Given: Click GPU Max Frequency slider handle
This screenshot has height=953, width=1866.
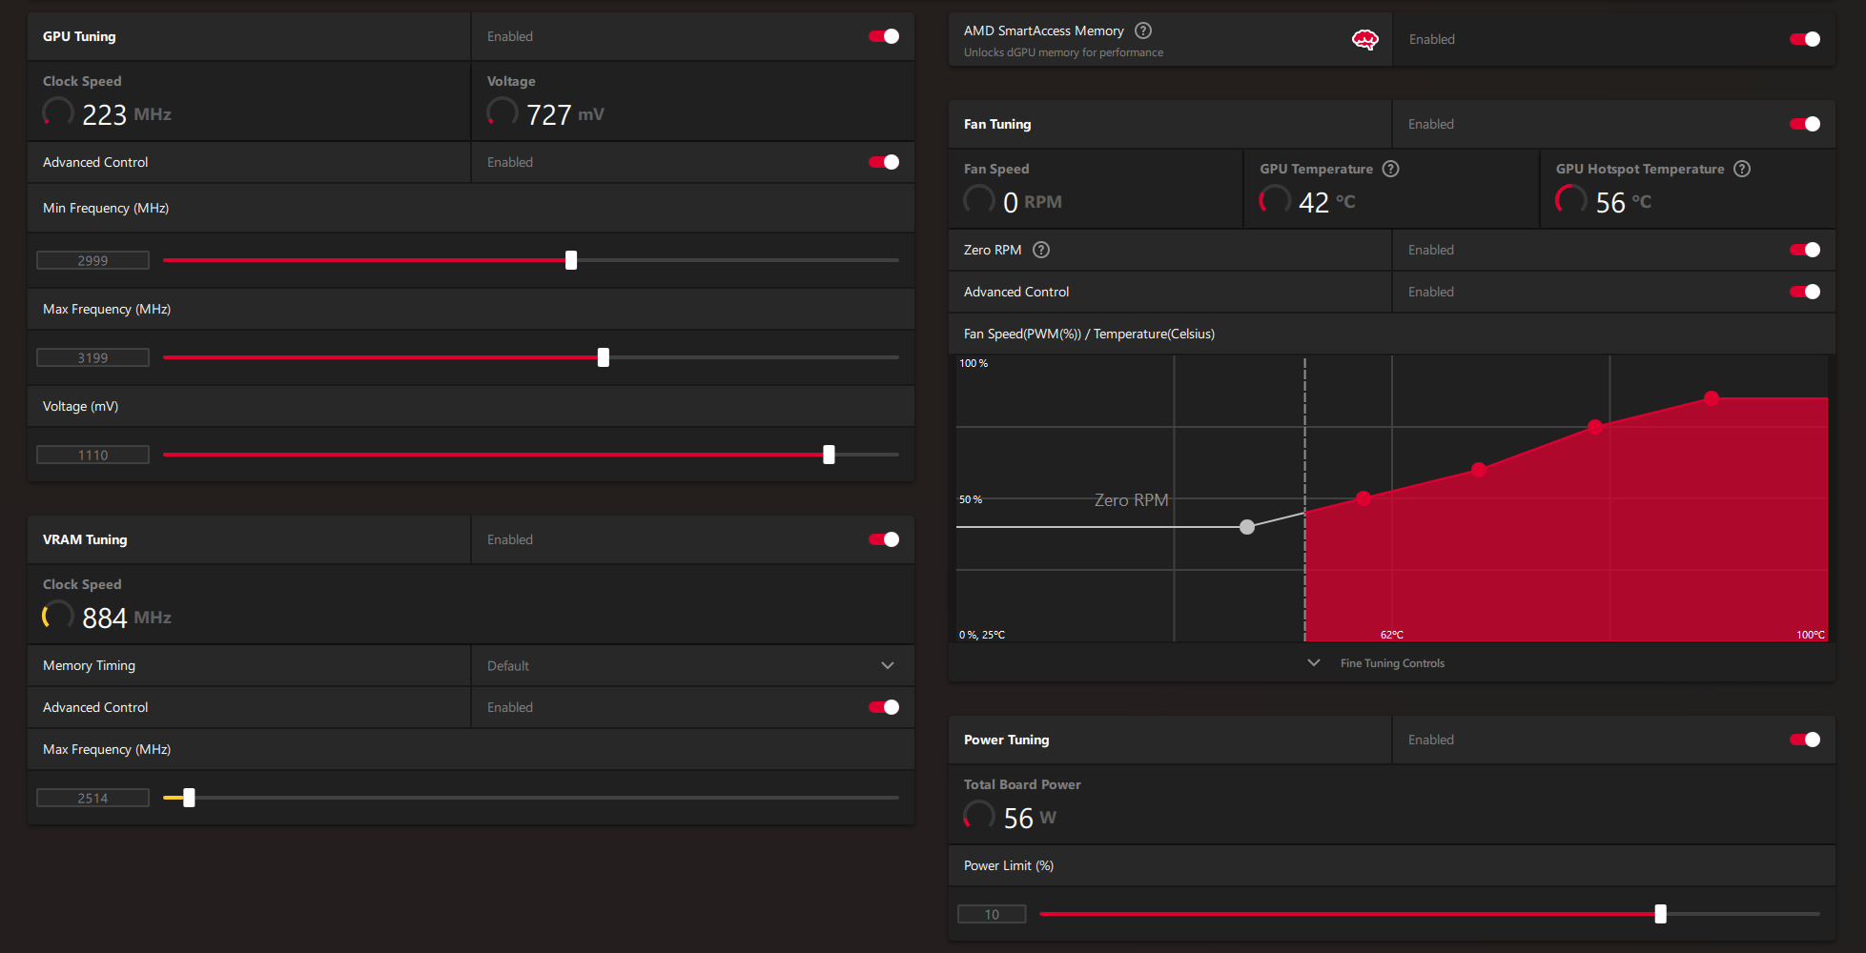Looking at the screenshot, I should [604, 357].
